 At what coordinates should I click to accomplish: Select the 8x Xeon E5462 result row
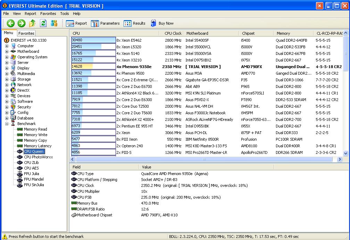click(x=207, y=40)
